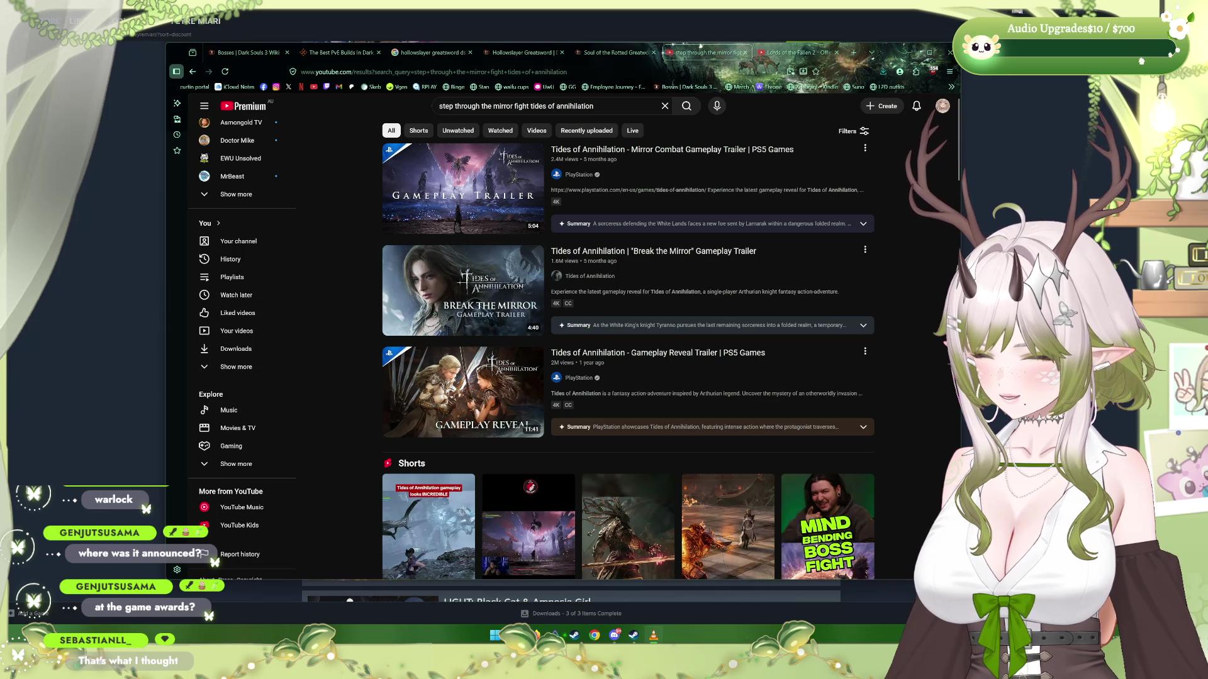Open the Mirror Combat Gameplay Trailer thumbnail

(462, 189)
